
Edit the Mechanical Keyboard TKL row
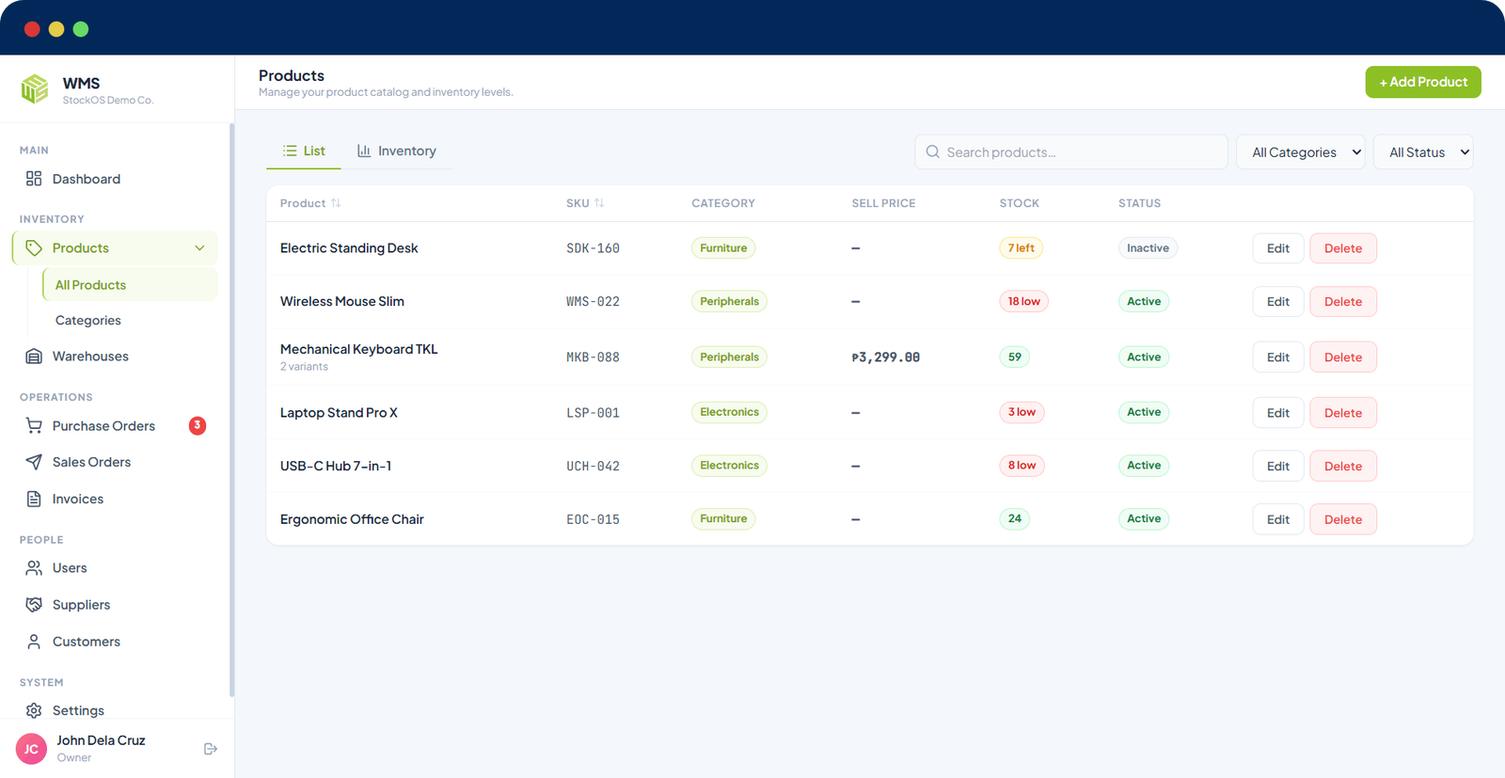(x=1278, y=357)
